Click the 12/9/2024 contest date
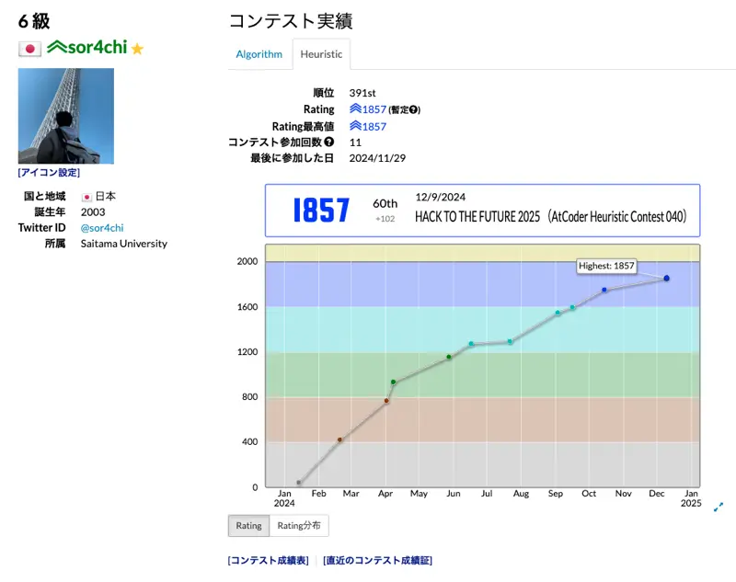736x582 pixels. pos(441,197)
